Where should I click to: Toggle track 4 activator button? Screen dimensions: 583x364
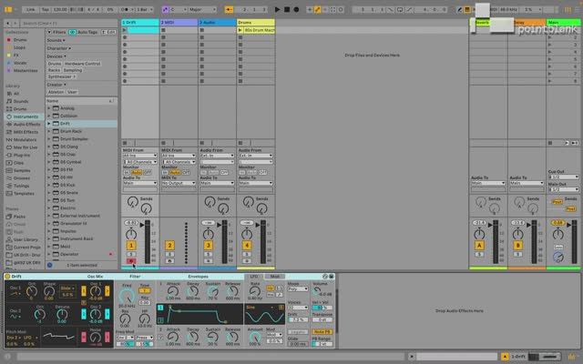pyautogui.click(x=247, y=245)
